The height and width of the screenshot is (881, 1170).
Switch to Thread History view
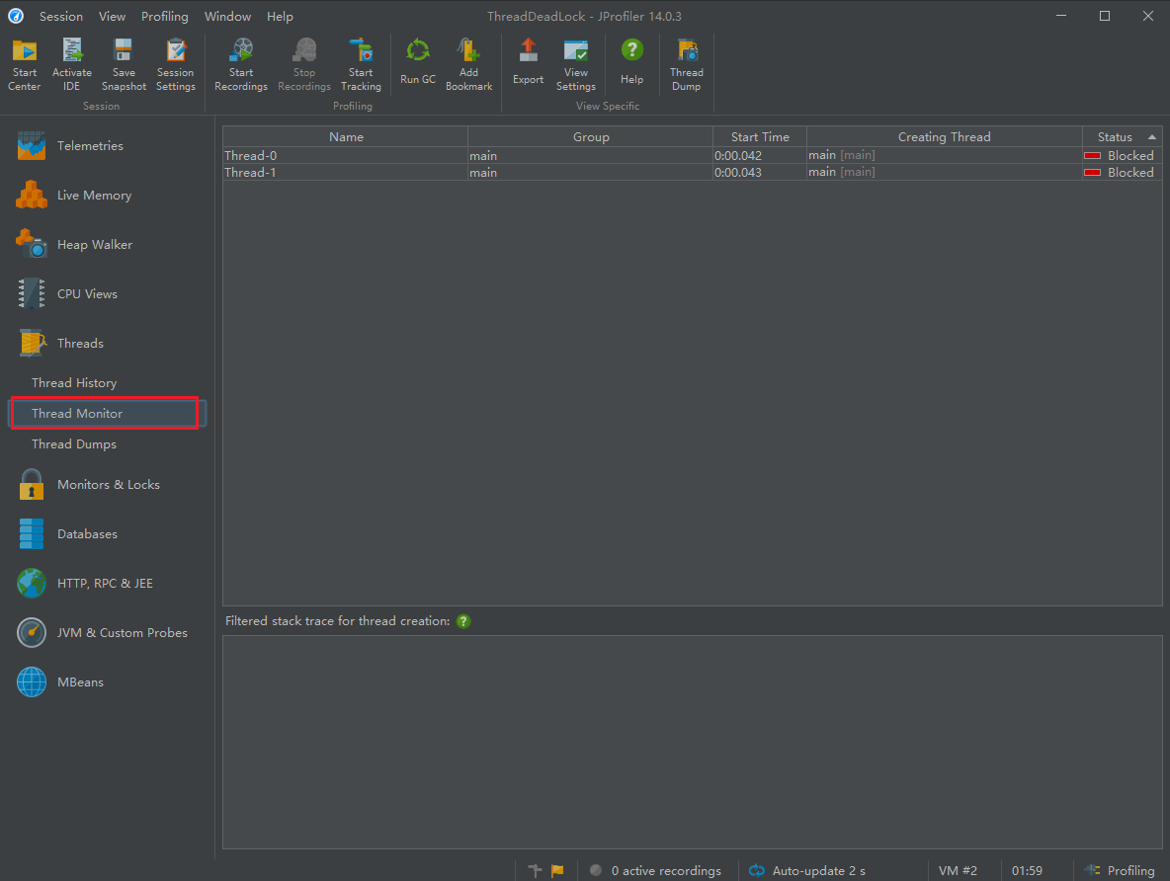point(74,382)
